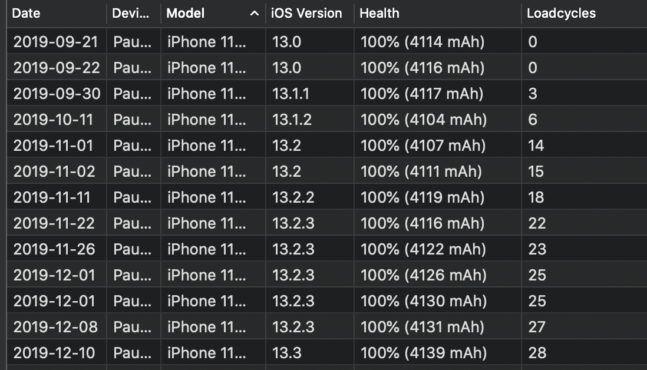This screenshot has height=370, width=647.
Task: Select the row with iOS 13.1.1
Action: (327, 94)
